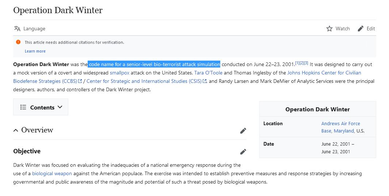Expand the Contents dropdown chevron
389x196 pixels.
(x=60, y=107)
